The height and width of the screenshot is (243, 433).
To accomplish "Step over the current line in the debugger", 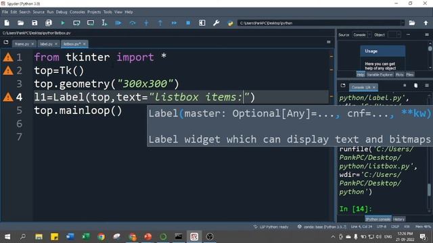I will pyautogui.click(x=133, y=23).
